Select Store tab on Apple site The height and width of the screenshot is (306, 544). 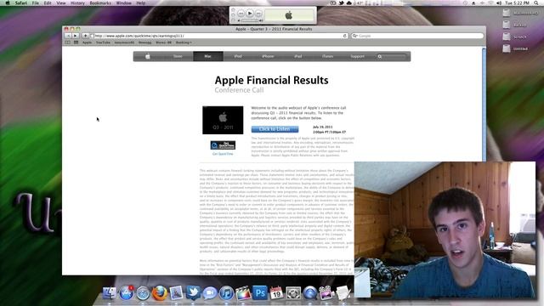click(x=178, y=56)
